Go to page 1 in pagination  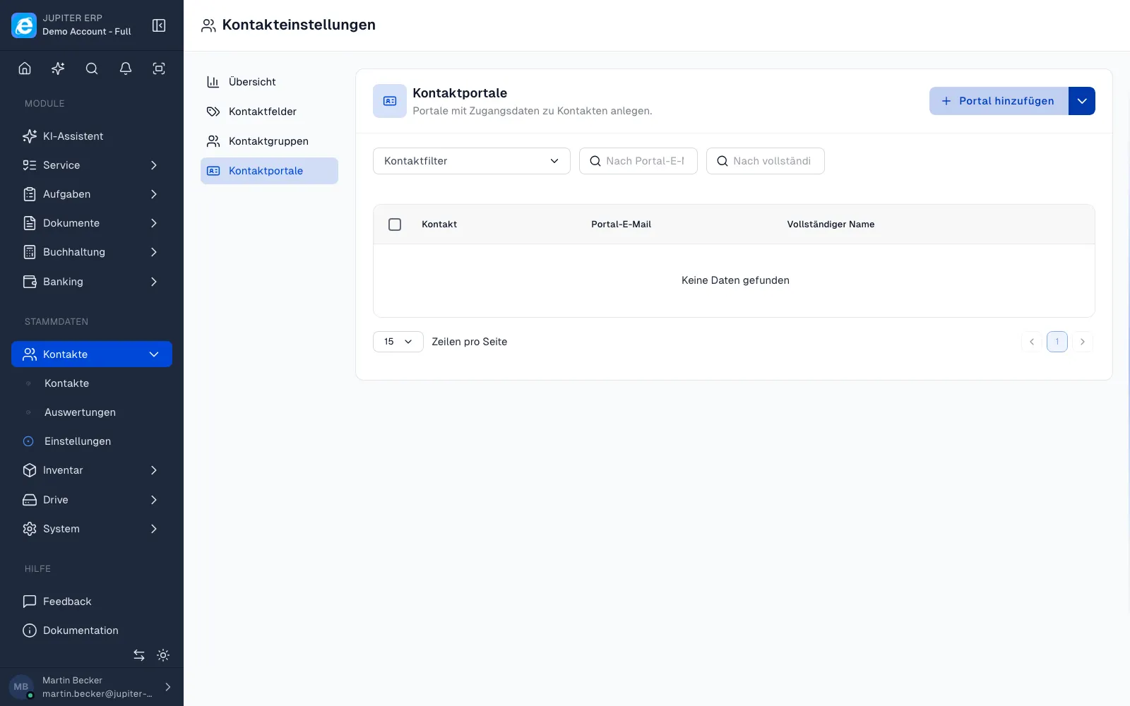coord(1057,342)
